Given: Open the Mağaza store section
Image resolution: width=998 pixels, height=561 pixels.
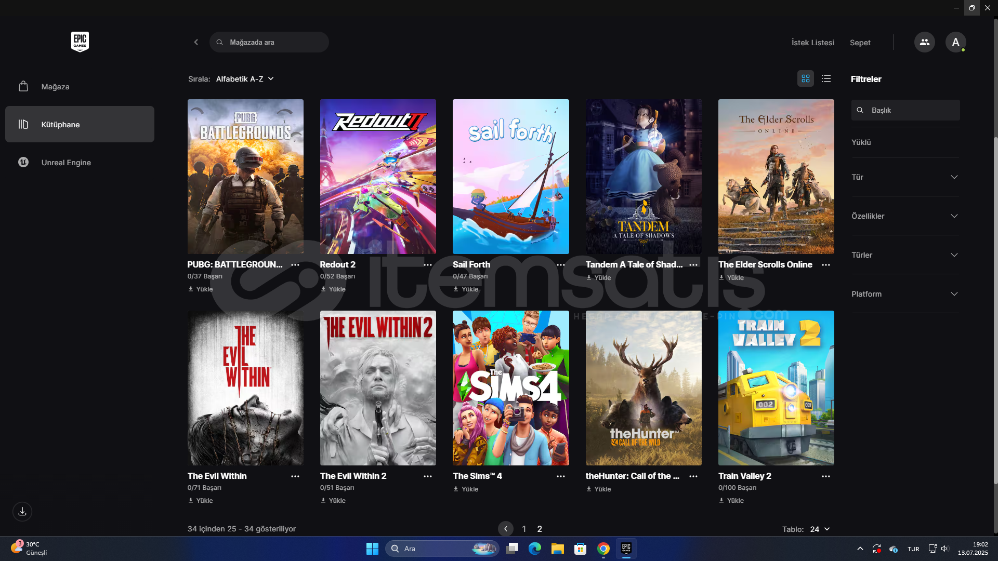Looking at the screenshot, I should [x=80, y=86].
